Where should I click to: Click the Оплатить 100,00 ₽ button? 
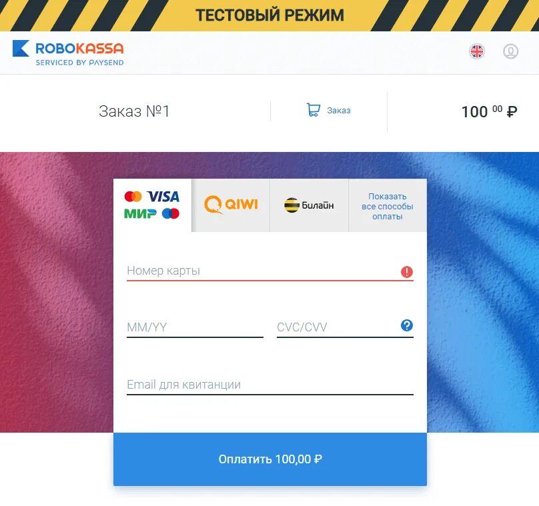[270, 459]
